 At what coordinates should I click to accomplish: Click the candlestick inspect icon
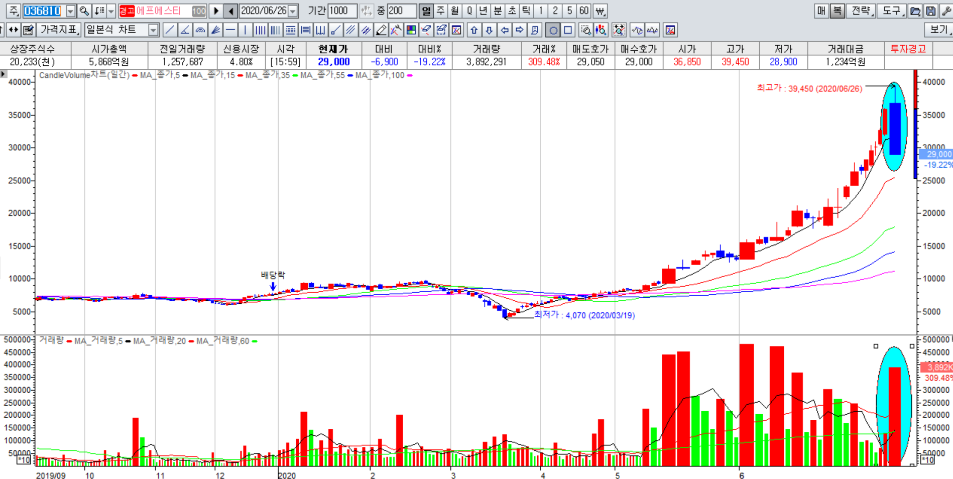click(601, 30)
